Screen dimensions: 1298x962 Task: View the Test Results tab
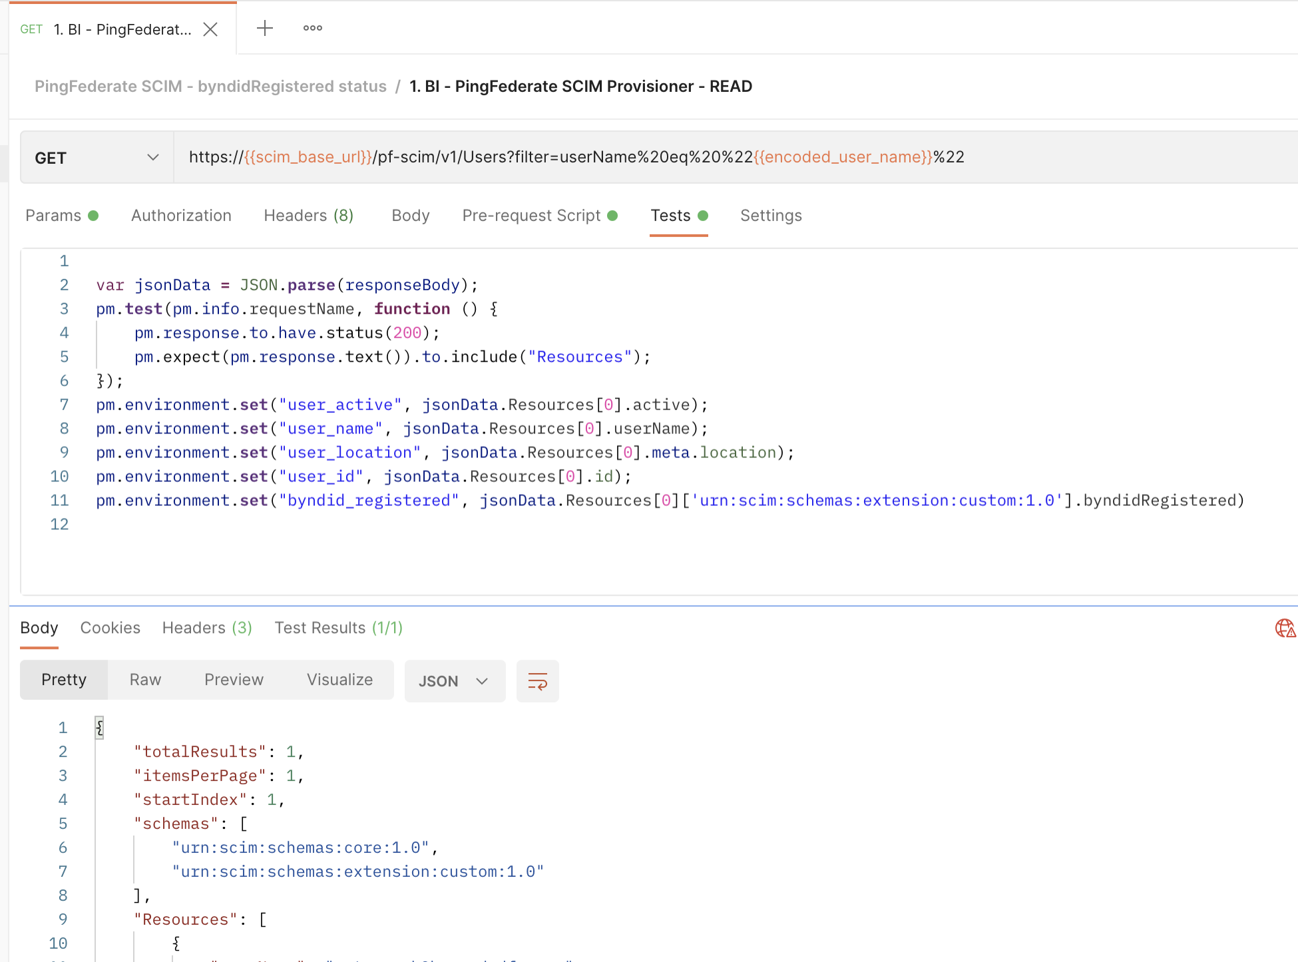click(338, 628)
